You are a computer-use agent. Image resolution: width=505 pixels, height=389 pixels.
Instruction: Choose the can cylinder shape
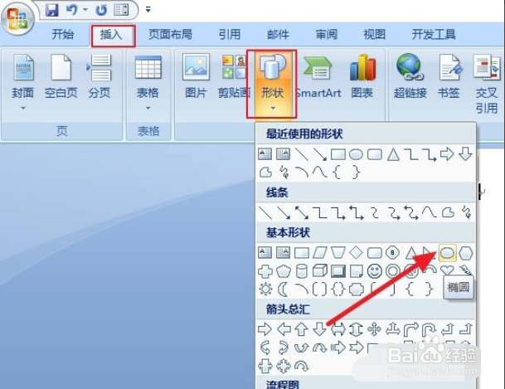click(x=302, y=271)
